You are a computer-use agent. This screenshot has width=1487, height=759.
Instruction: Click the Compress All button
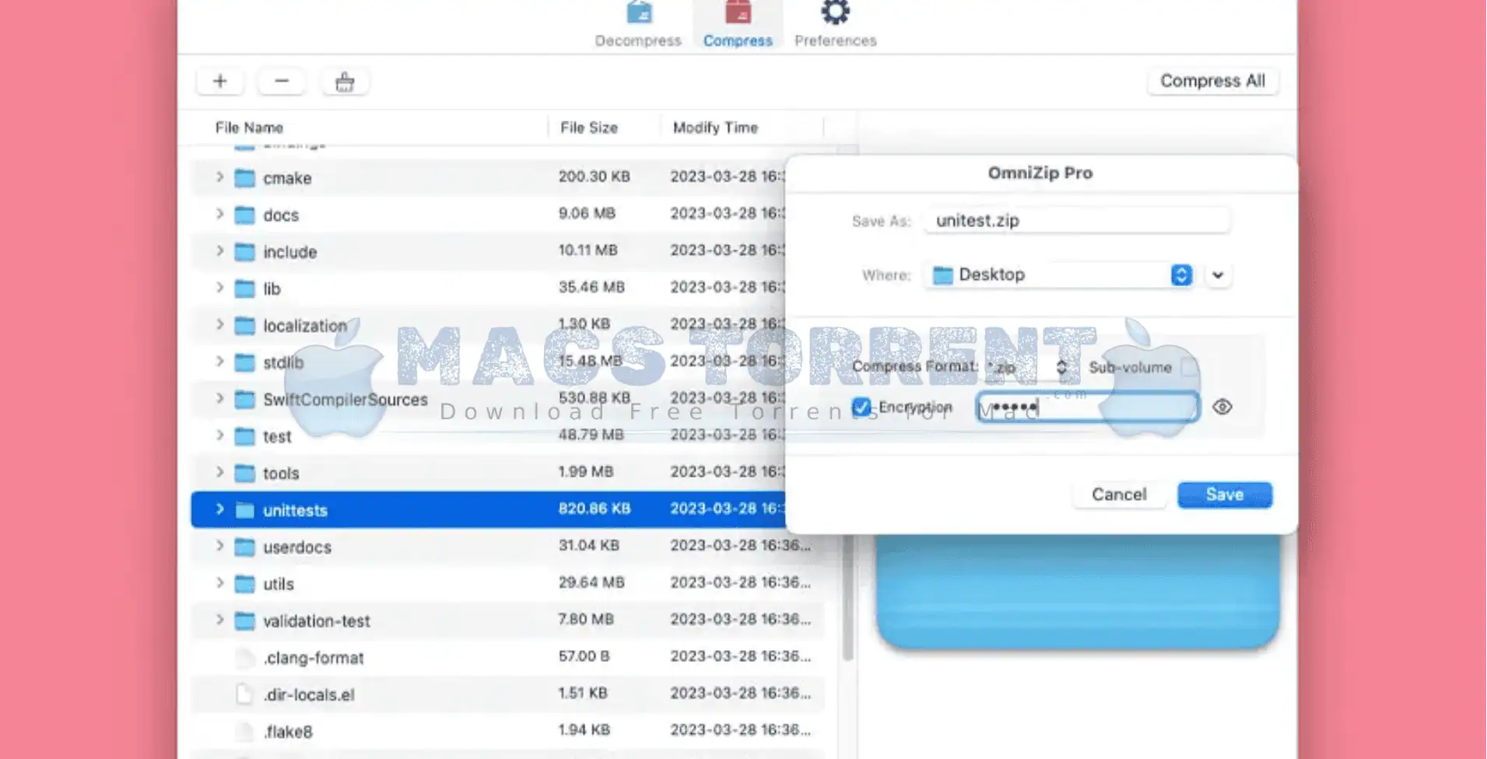[x=1212, y=81]
